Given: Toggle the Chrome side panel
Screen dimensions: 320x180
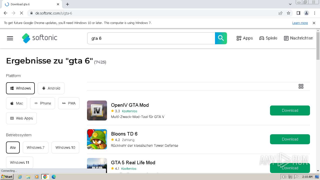Looking at the screenshot, I should point(298,13).
